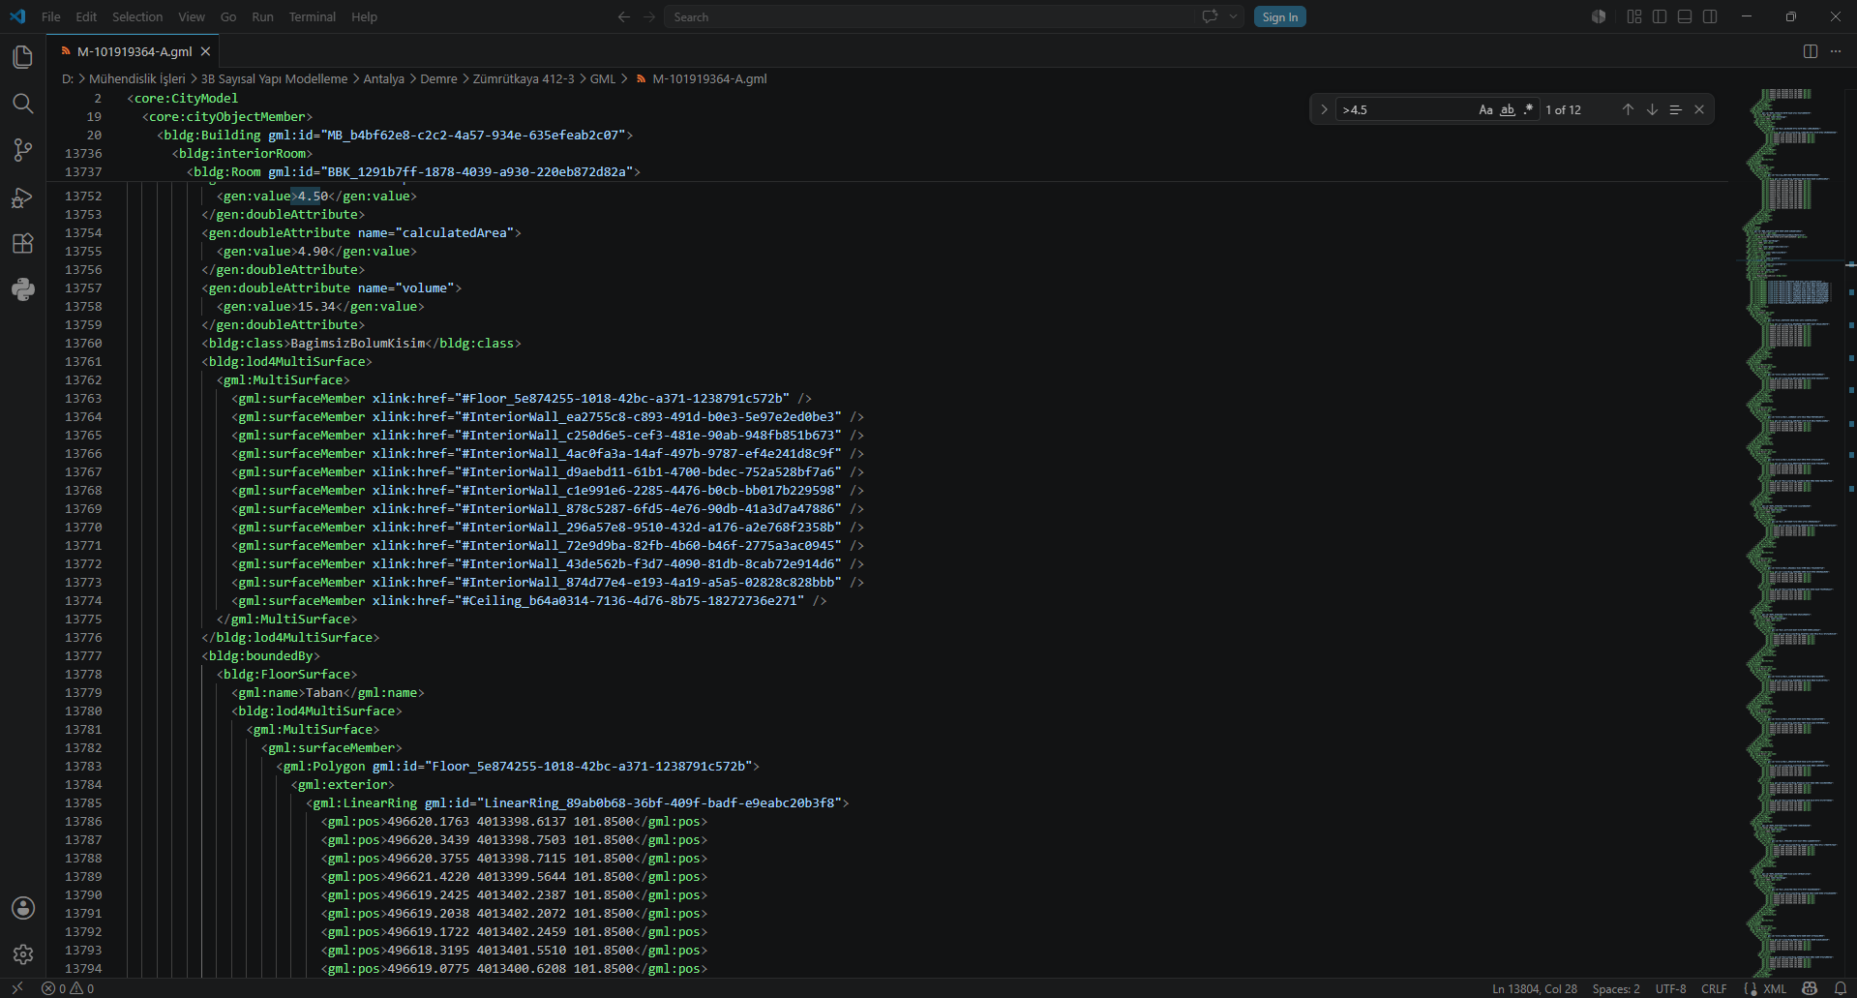Open the Extensions view
The image size is (1857, 998).
pyautogui.click(x=23, y=243)
